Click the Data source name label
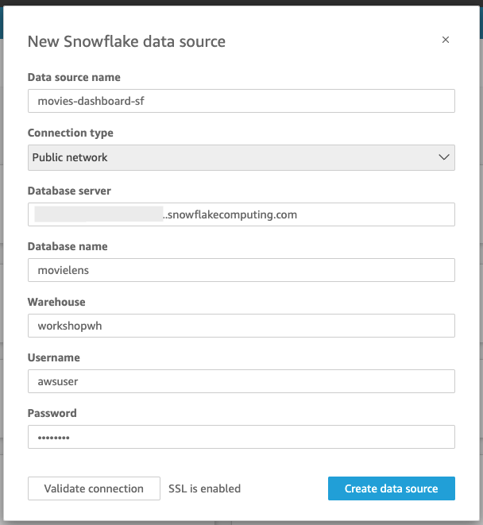 (x=74, y=77)
